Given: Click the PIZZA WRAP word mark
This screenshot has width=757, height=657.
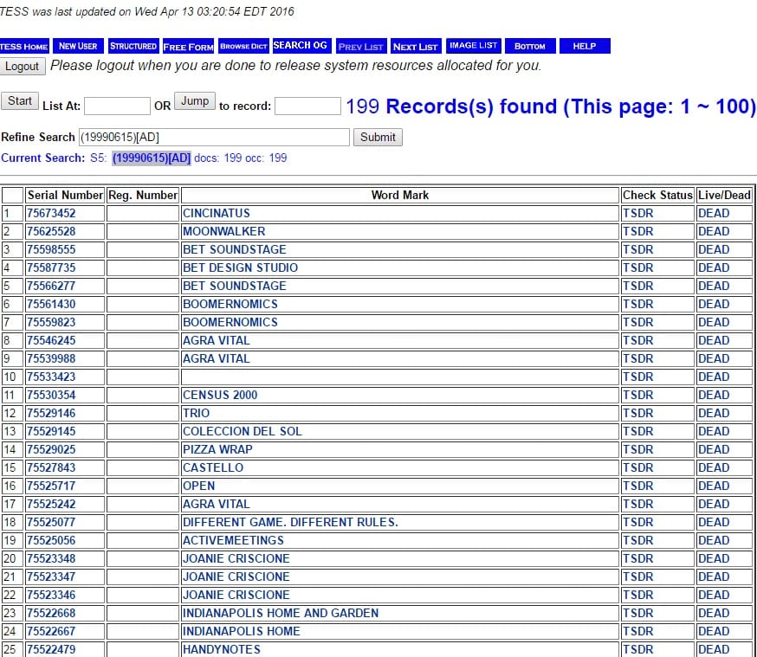Looking at the screenshot, I should point(217,449).
